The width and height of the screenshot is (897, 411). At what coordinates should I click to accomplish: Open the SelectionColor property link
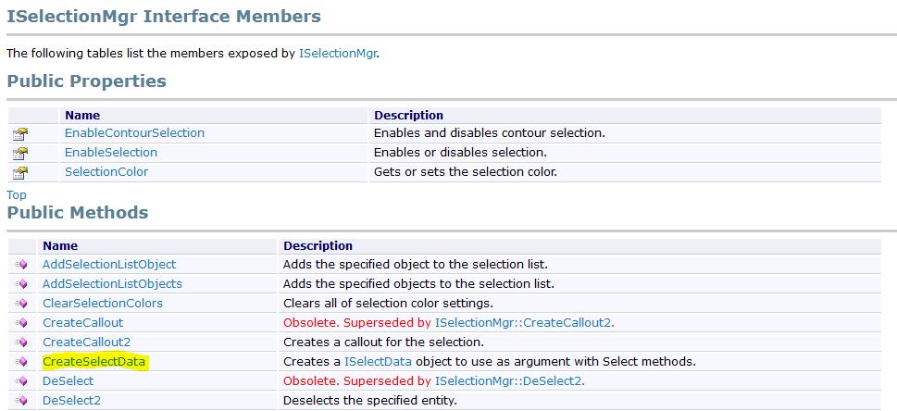pos(106,172)
